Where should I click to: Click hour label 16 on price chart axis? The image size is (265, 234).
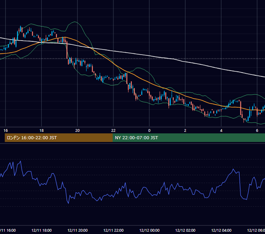point(5,131)
